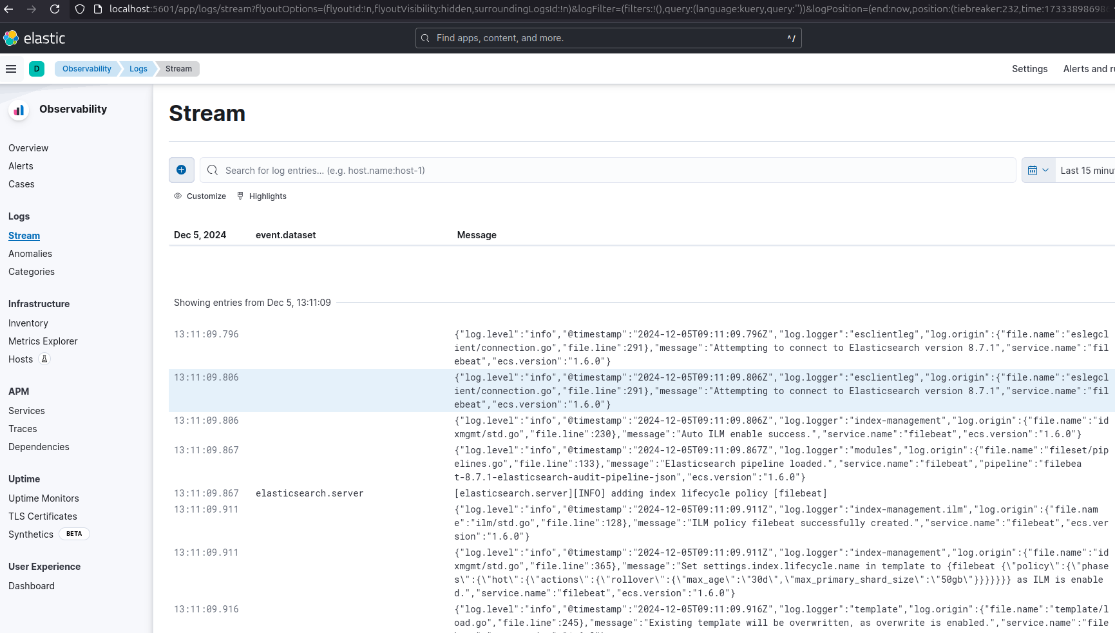Click the beaker icon next to Hosts
Screen dimensions: 1115x633
(x=44, y=359)
